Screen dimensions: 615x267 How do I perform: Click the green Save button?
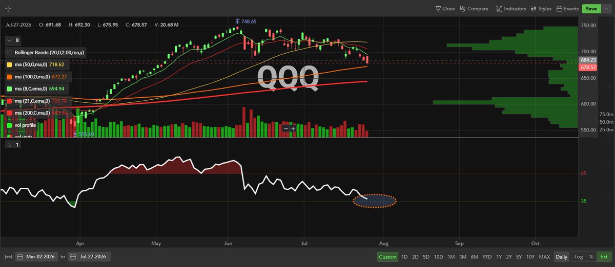click(x=591, y=9)
